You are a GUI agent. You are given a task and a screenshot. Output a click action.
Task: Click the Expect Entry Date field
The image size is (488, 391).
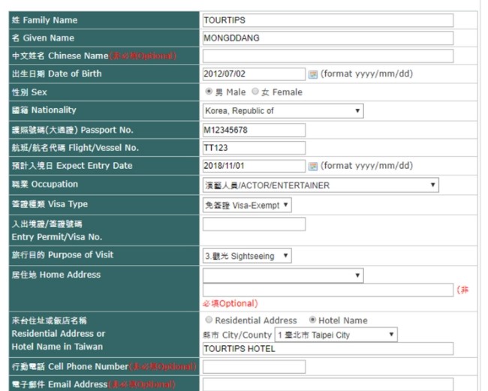tap(254, 166)
